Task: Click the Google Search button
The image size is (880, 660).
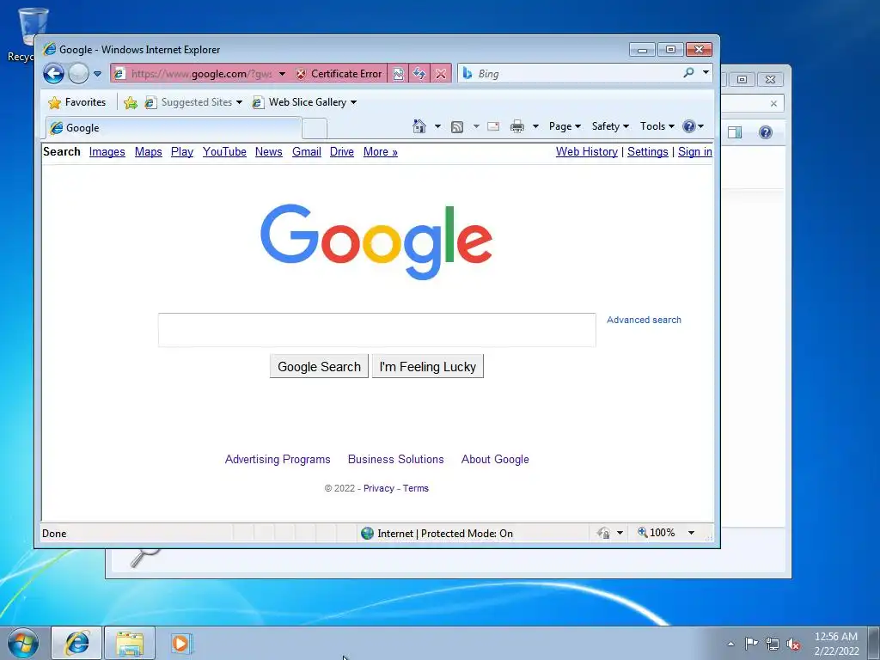Action: 319,366
